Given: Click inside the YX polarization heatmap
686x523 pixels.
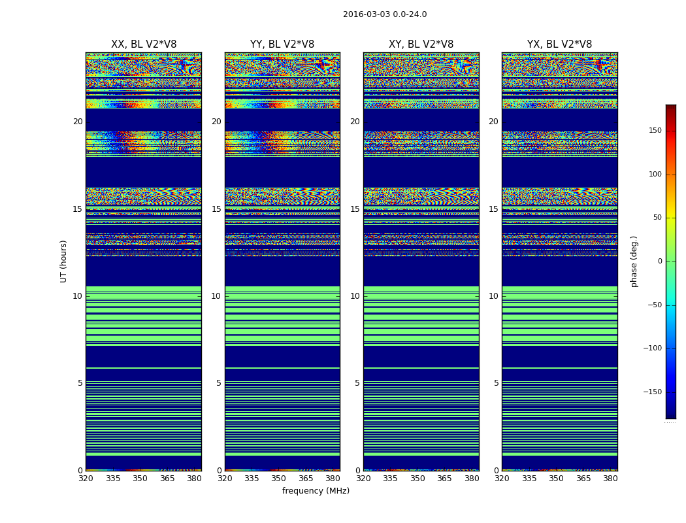Looking at the screenshot, I should [x=559, y=261].
